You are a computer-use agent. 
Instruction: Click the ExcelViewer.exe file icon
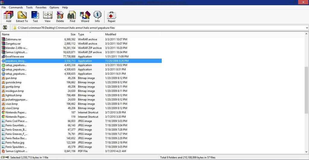tap(3, 56)
